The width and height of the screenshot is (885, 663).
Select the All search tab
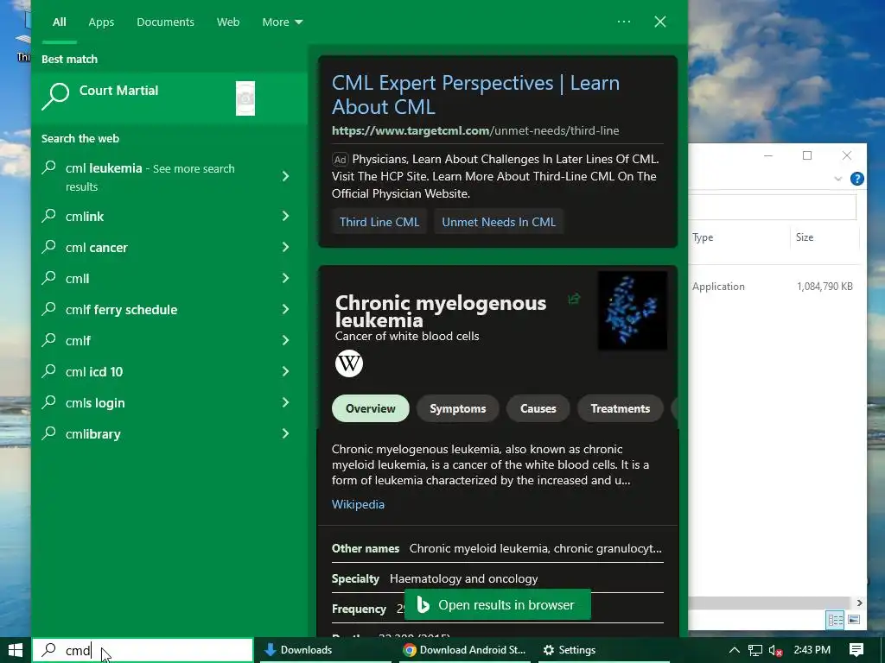point(60,22)
